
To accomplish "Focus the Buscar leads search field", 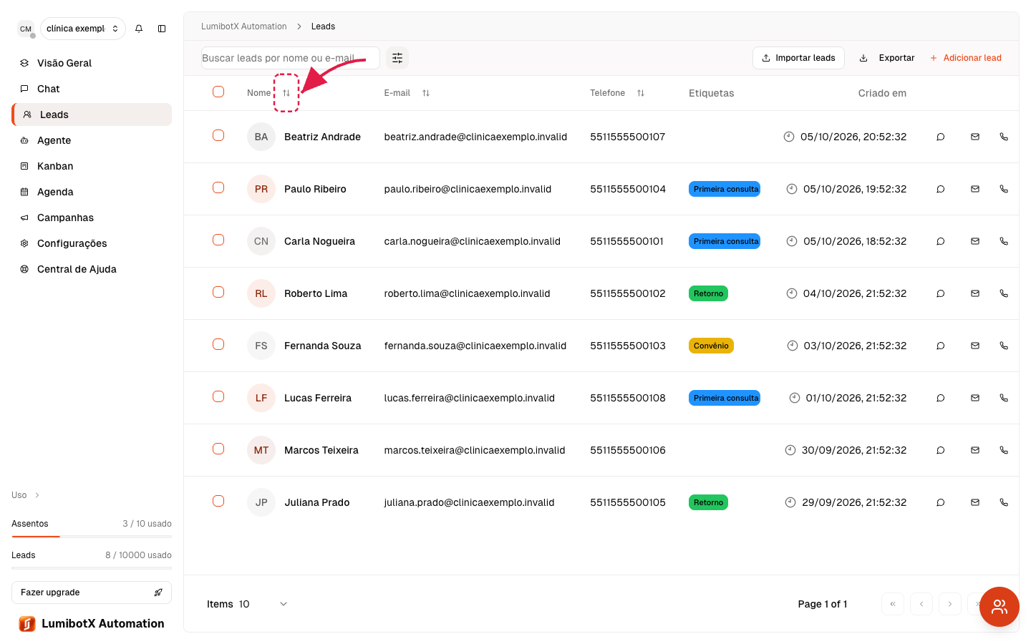I will click(x=290, y=58).
